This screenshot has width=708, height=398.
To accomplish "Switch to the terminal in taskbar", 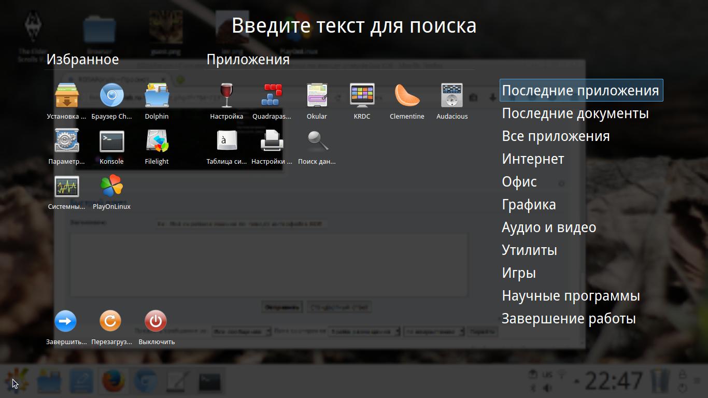I will 209,382.
